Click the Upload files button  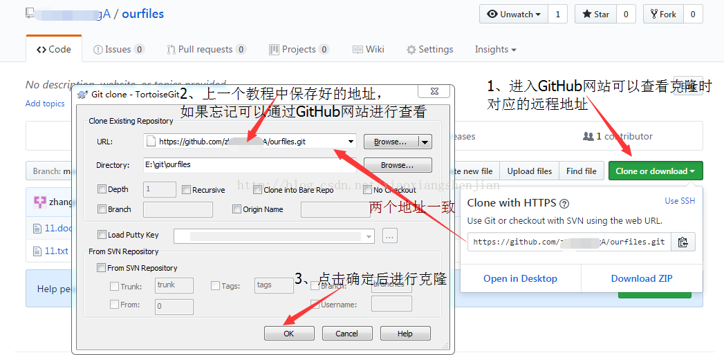(530, 171)
